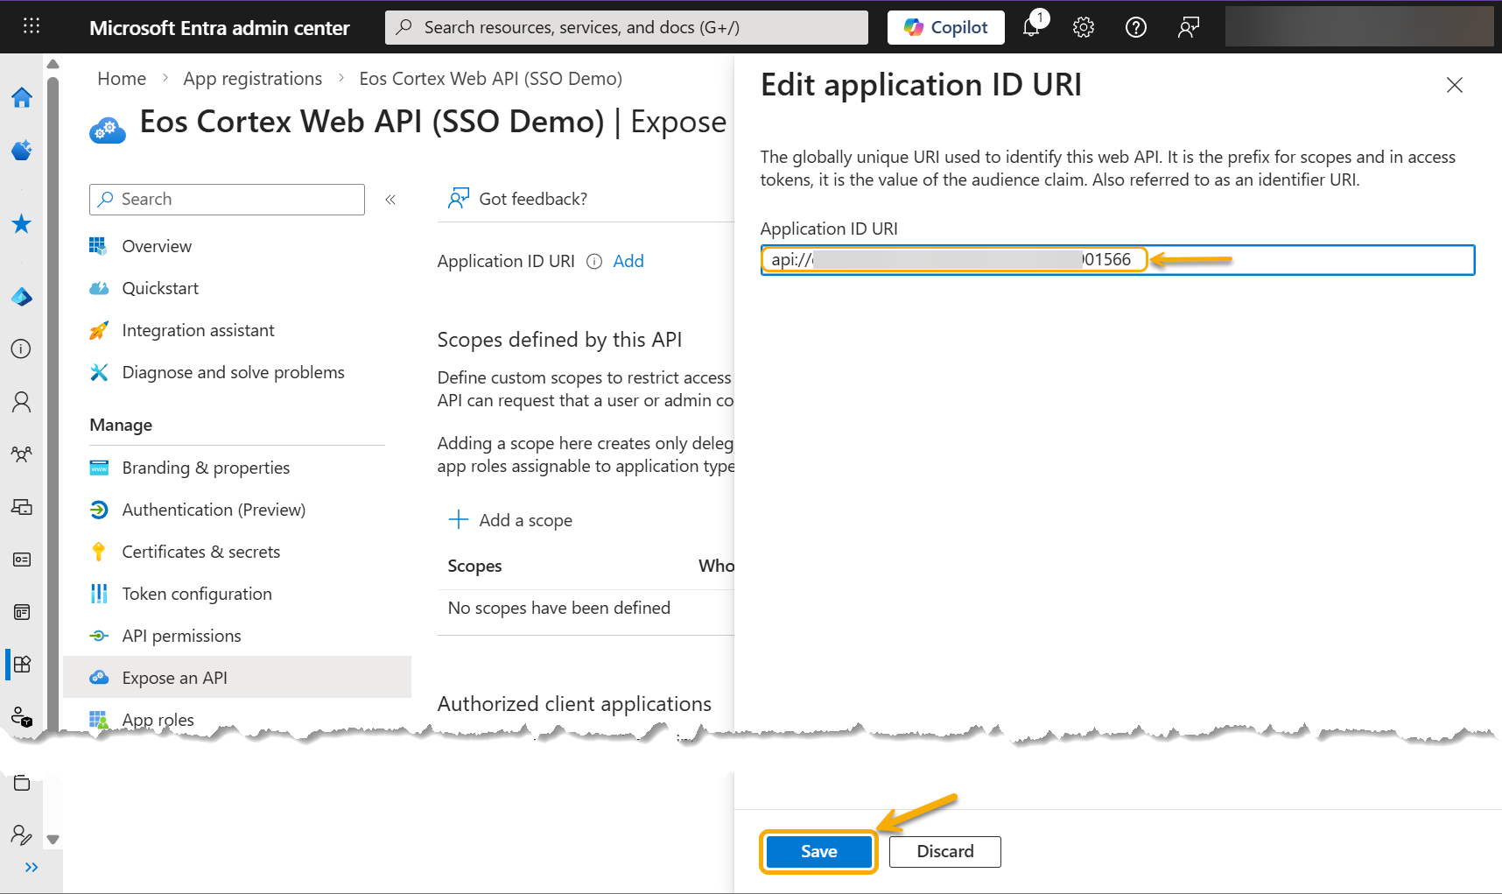The width and height of the screenshot is (1502, 894).
Task: Open Favorites star in left rail
Action: click(x=22, y=224)
